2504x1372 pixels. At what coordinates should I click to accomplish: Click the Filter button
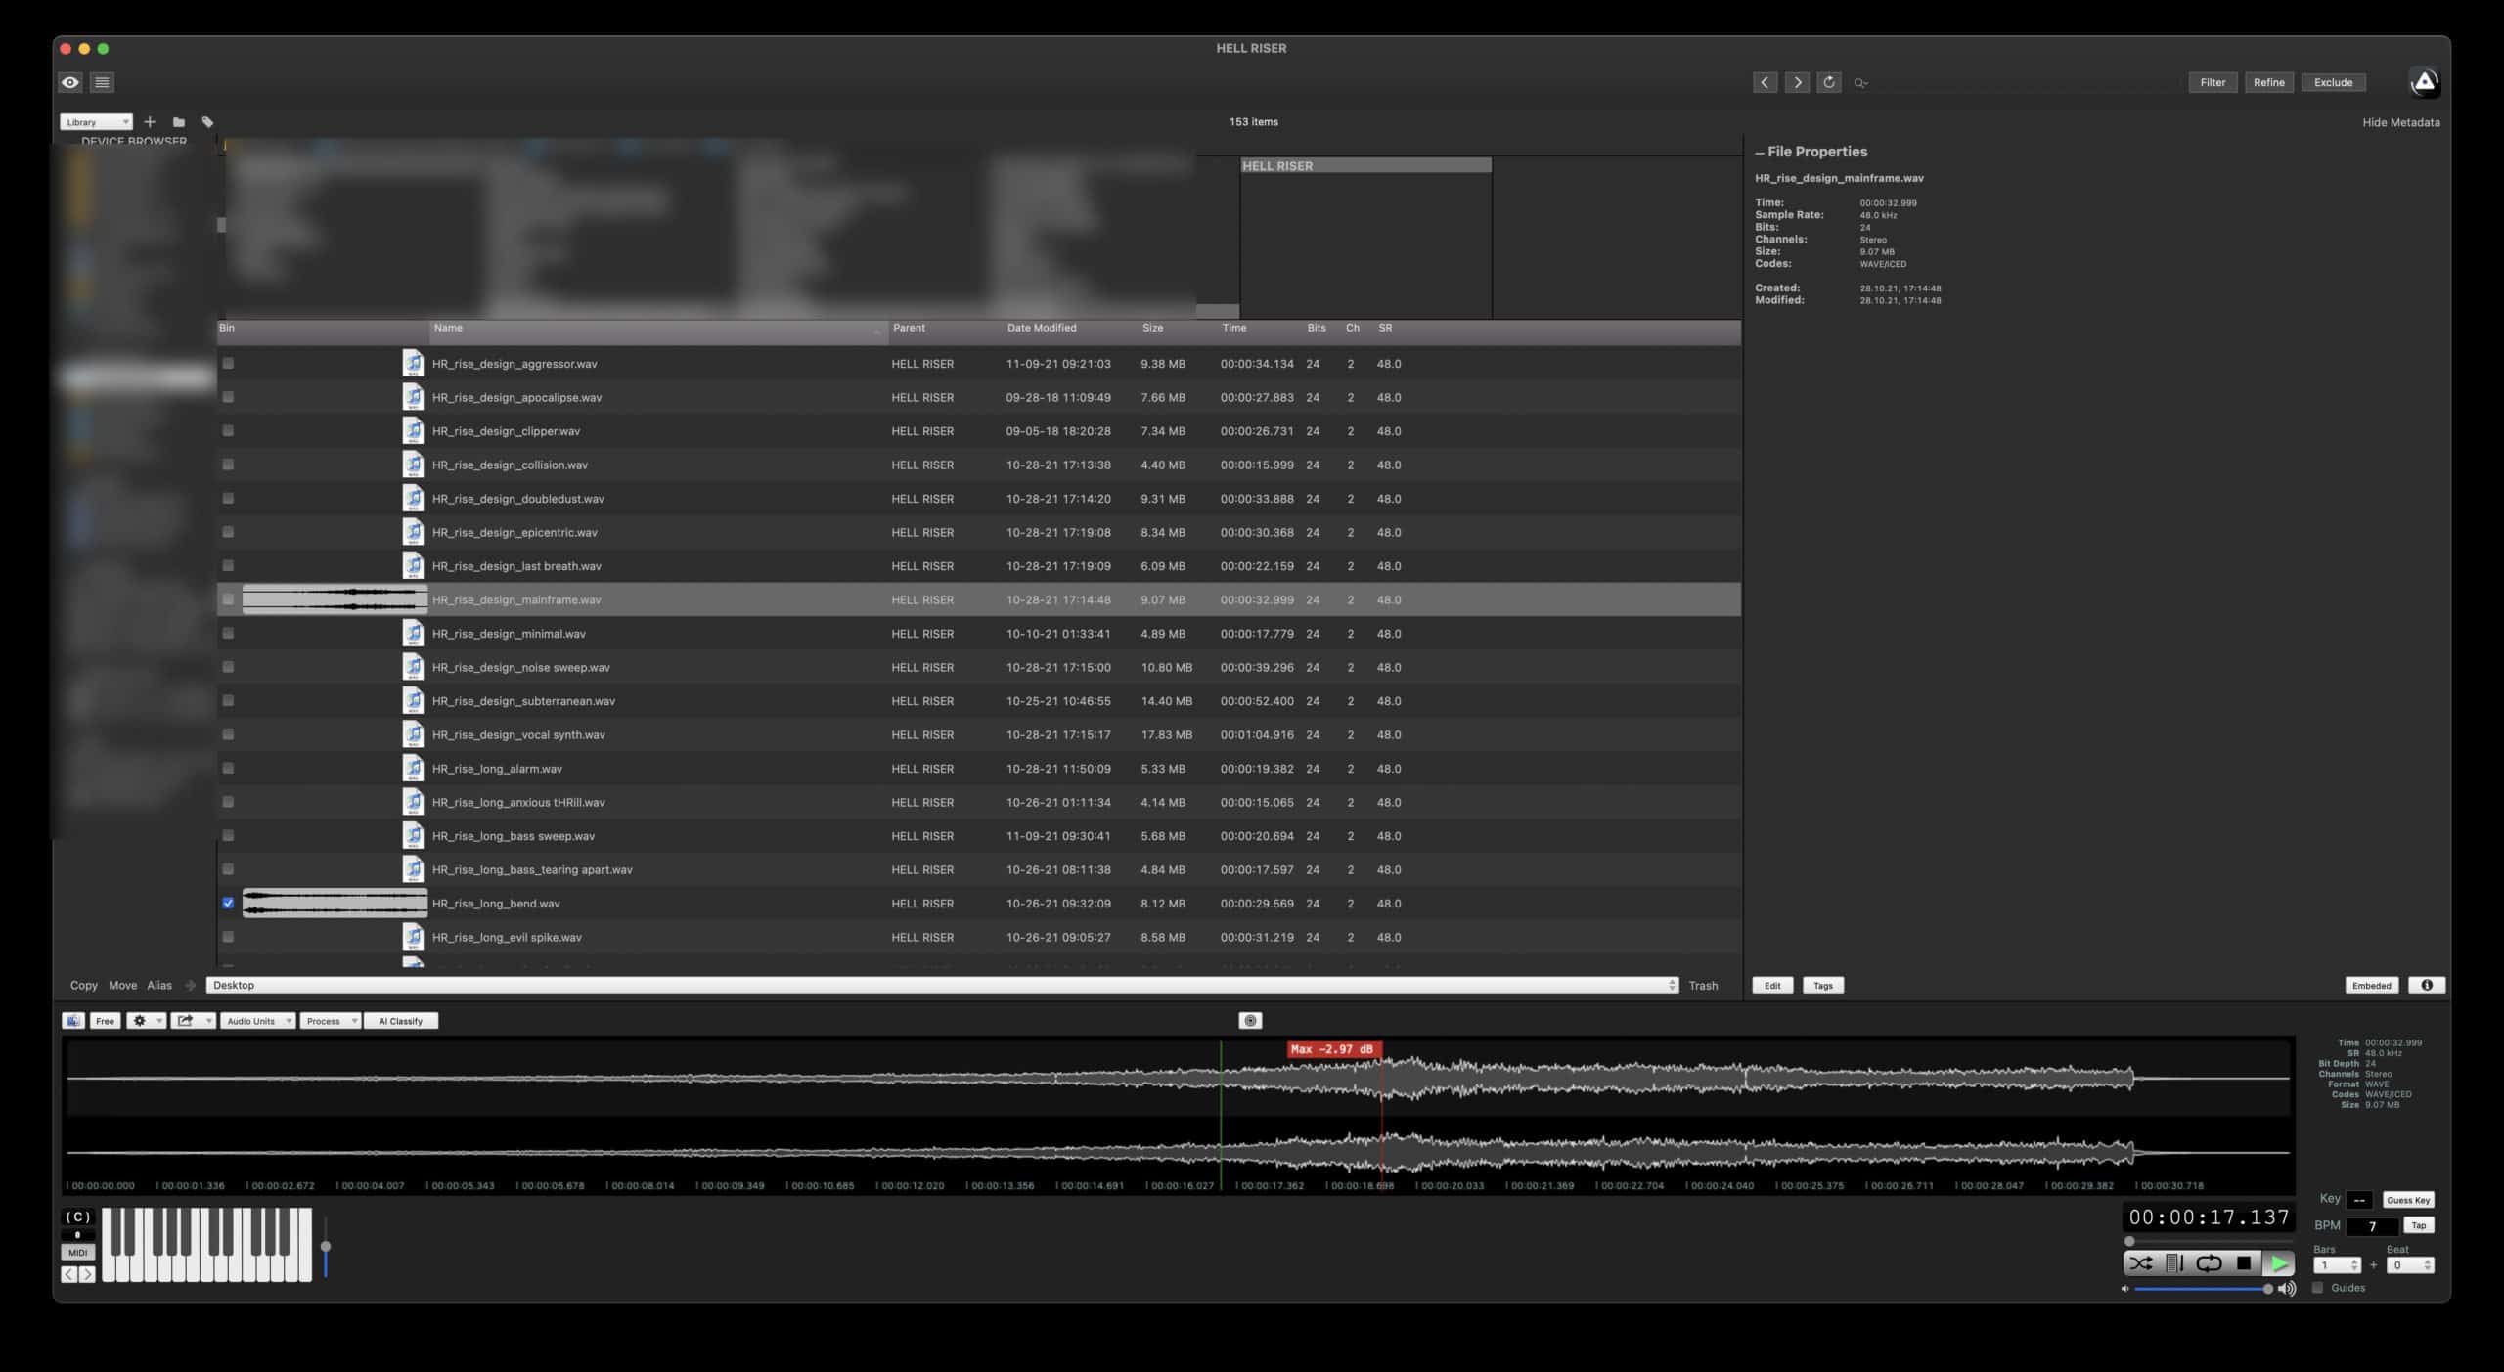click(2213, 82)
